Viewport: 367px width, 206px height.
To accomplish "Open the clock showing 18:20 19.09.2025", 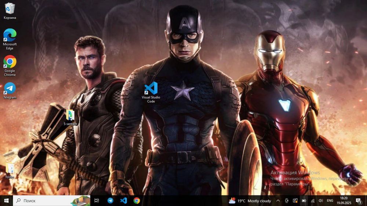I will (x=344, y=201).
